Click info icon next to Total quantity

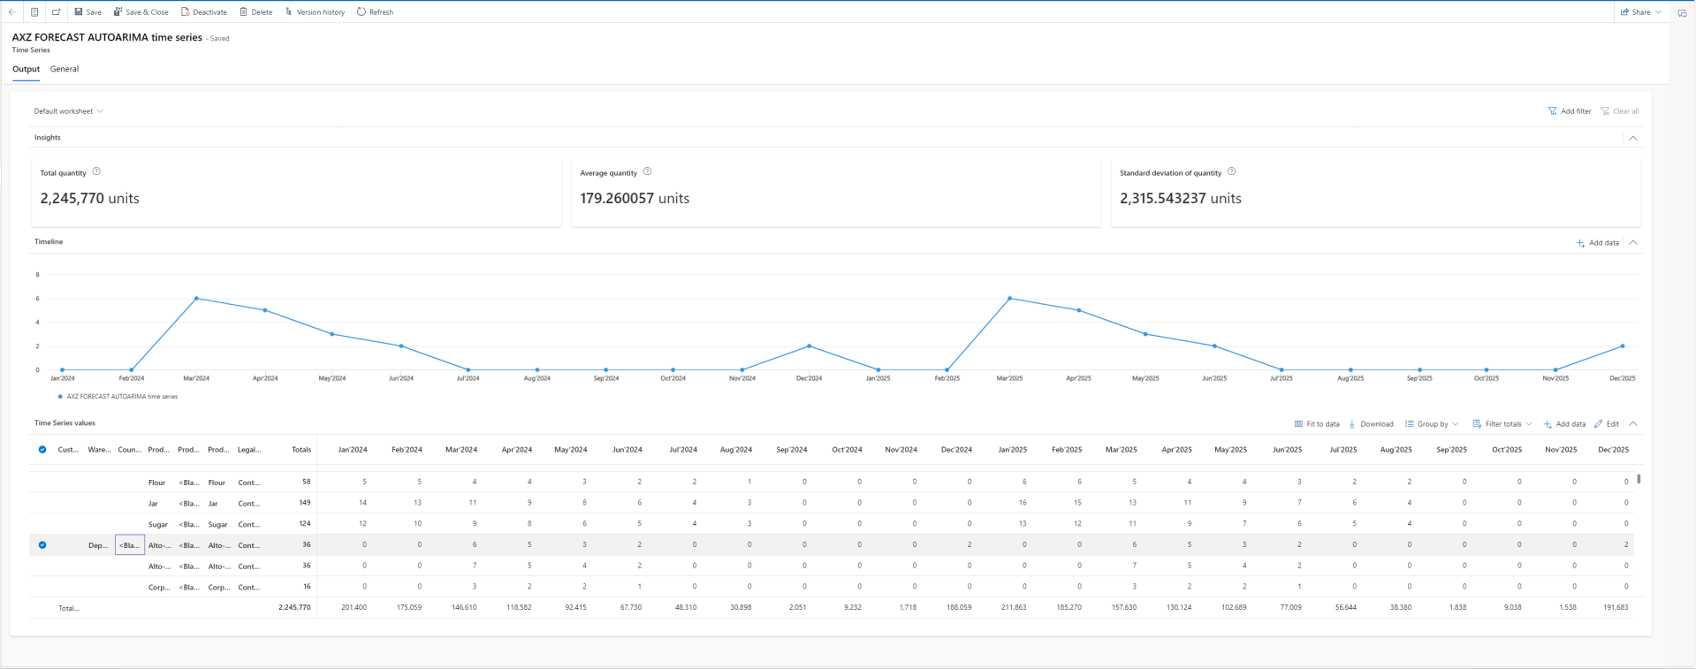pos(96,171)
